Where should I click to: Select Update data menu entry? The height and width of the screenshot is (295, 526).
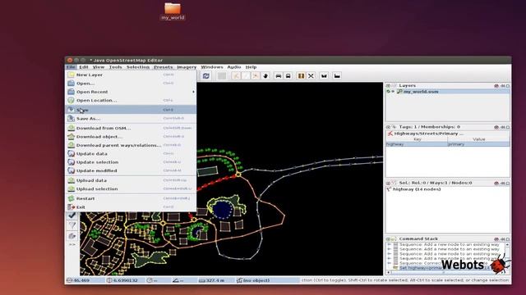coord(131,153)
